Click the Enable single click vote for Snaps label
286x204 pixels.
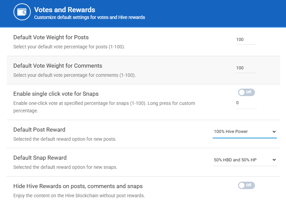(x=56, y=94)
